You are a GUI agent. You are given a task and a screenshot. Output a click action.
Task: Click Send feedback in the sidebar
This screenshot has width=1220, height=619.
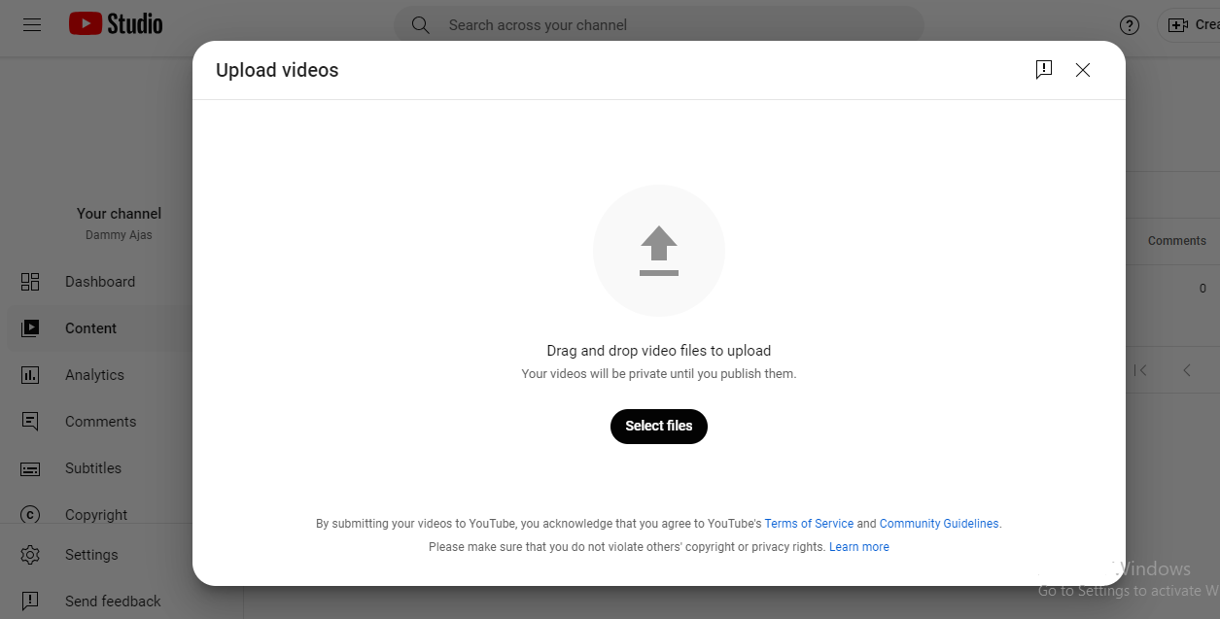coord(113,602)
